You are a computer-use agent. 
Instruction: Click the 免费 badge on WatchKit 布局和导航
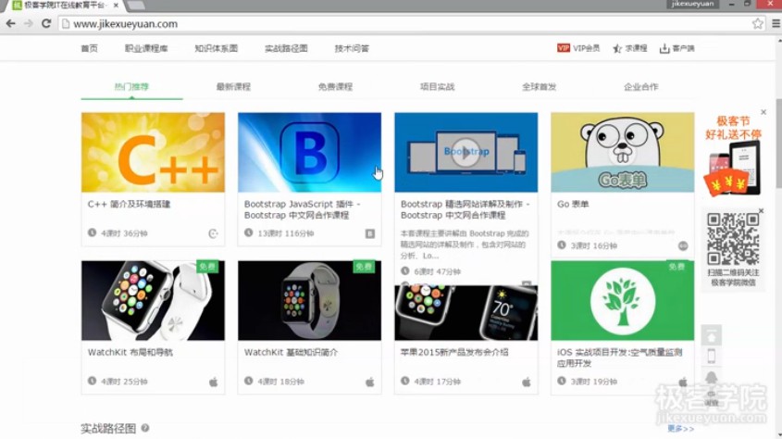click(207, 267)
